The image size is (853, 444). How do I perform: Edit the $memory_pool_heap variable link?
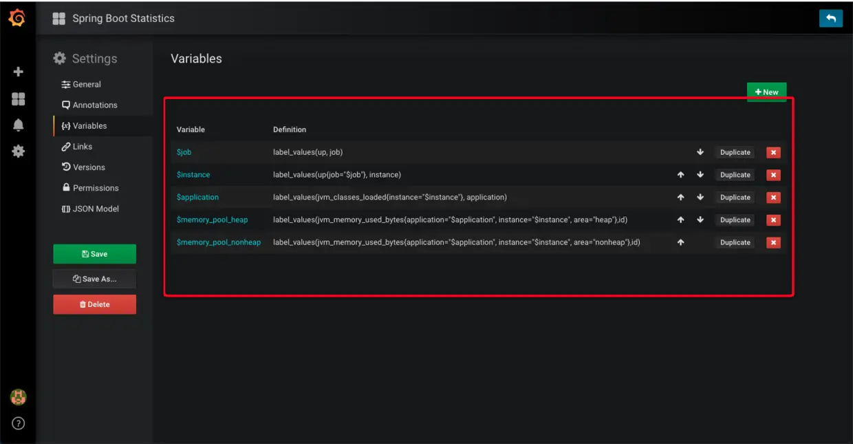(212, 220)
